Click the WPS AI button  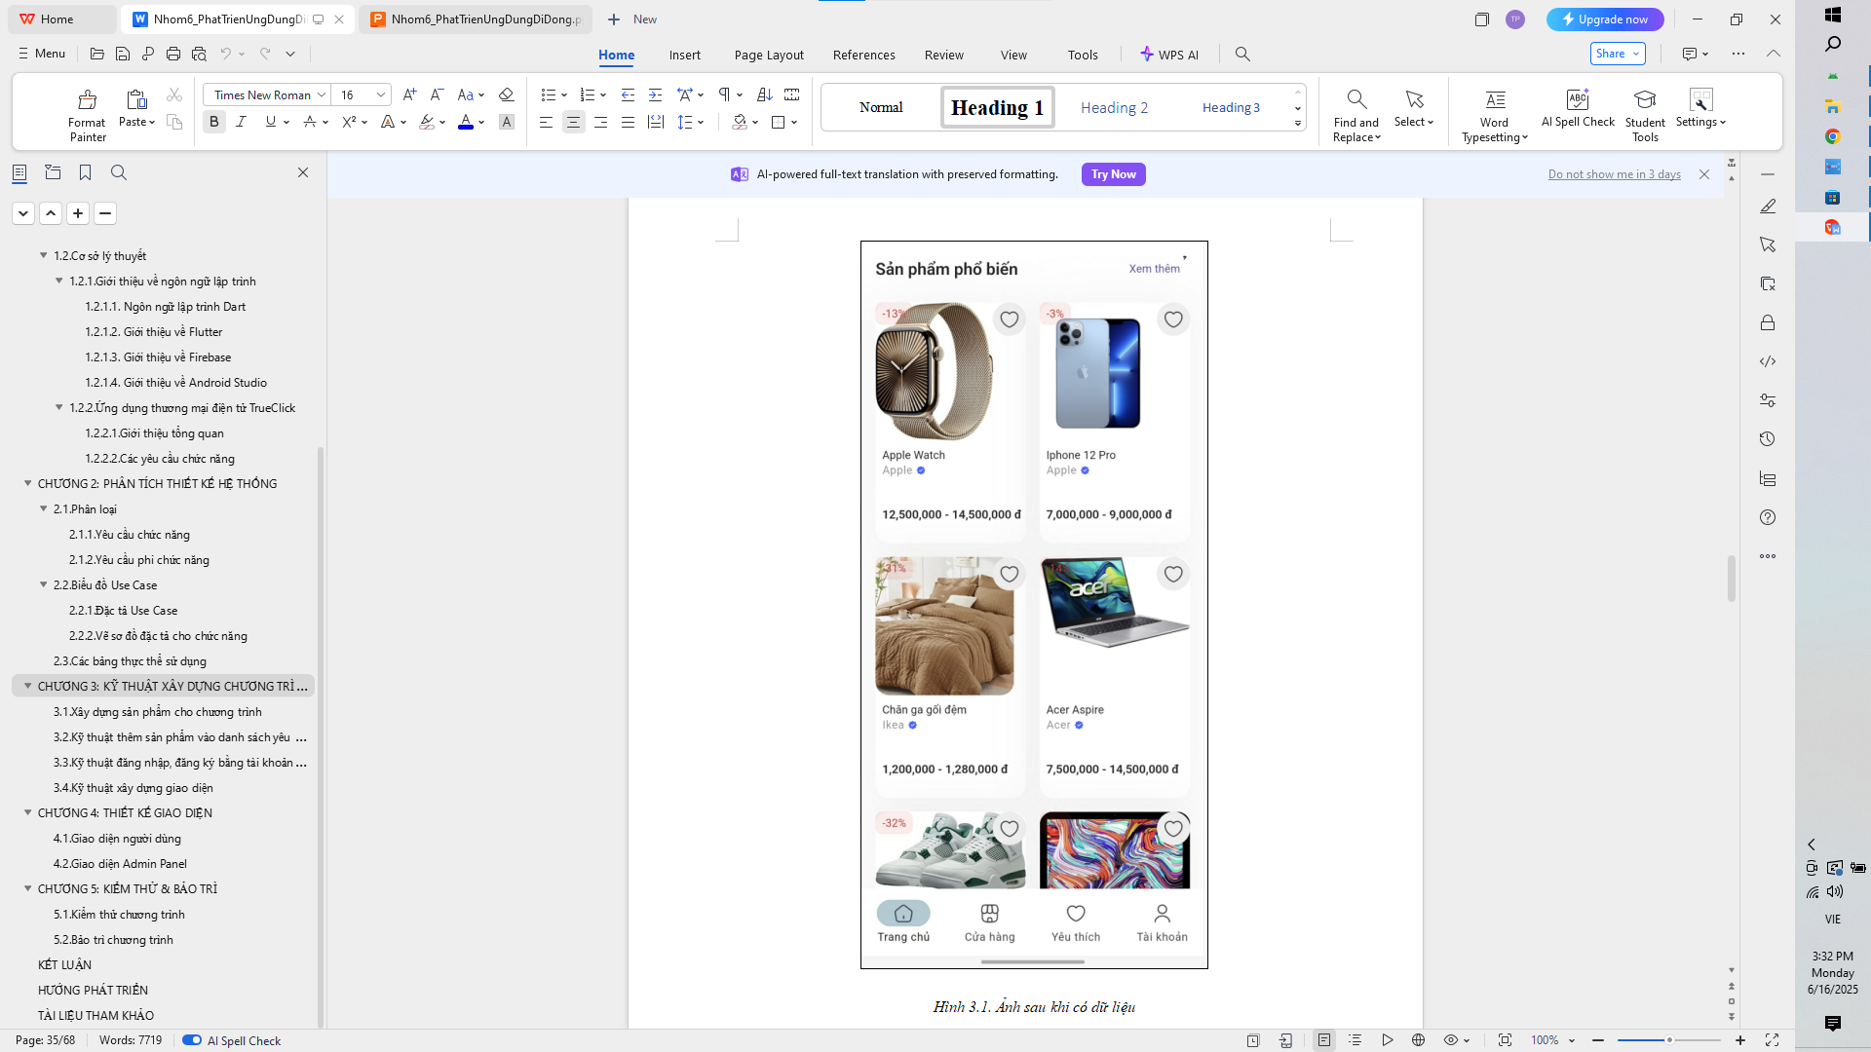click(1169, 55)
